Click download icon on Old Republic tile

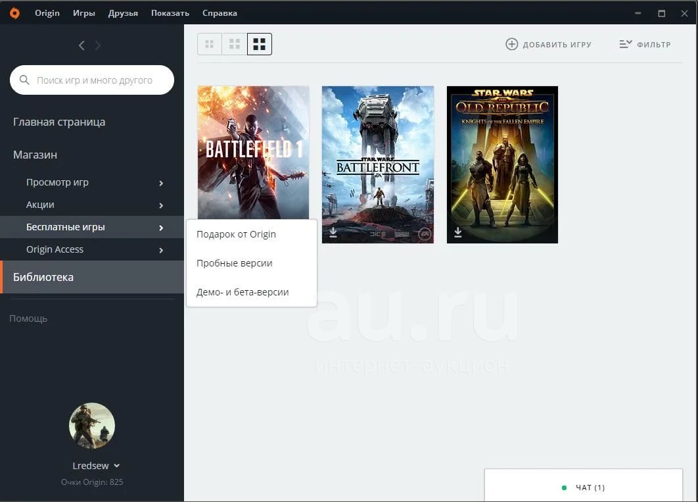[x=457, y=232]
